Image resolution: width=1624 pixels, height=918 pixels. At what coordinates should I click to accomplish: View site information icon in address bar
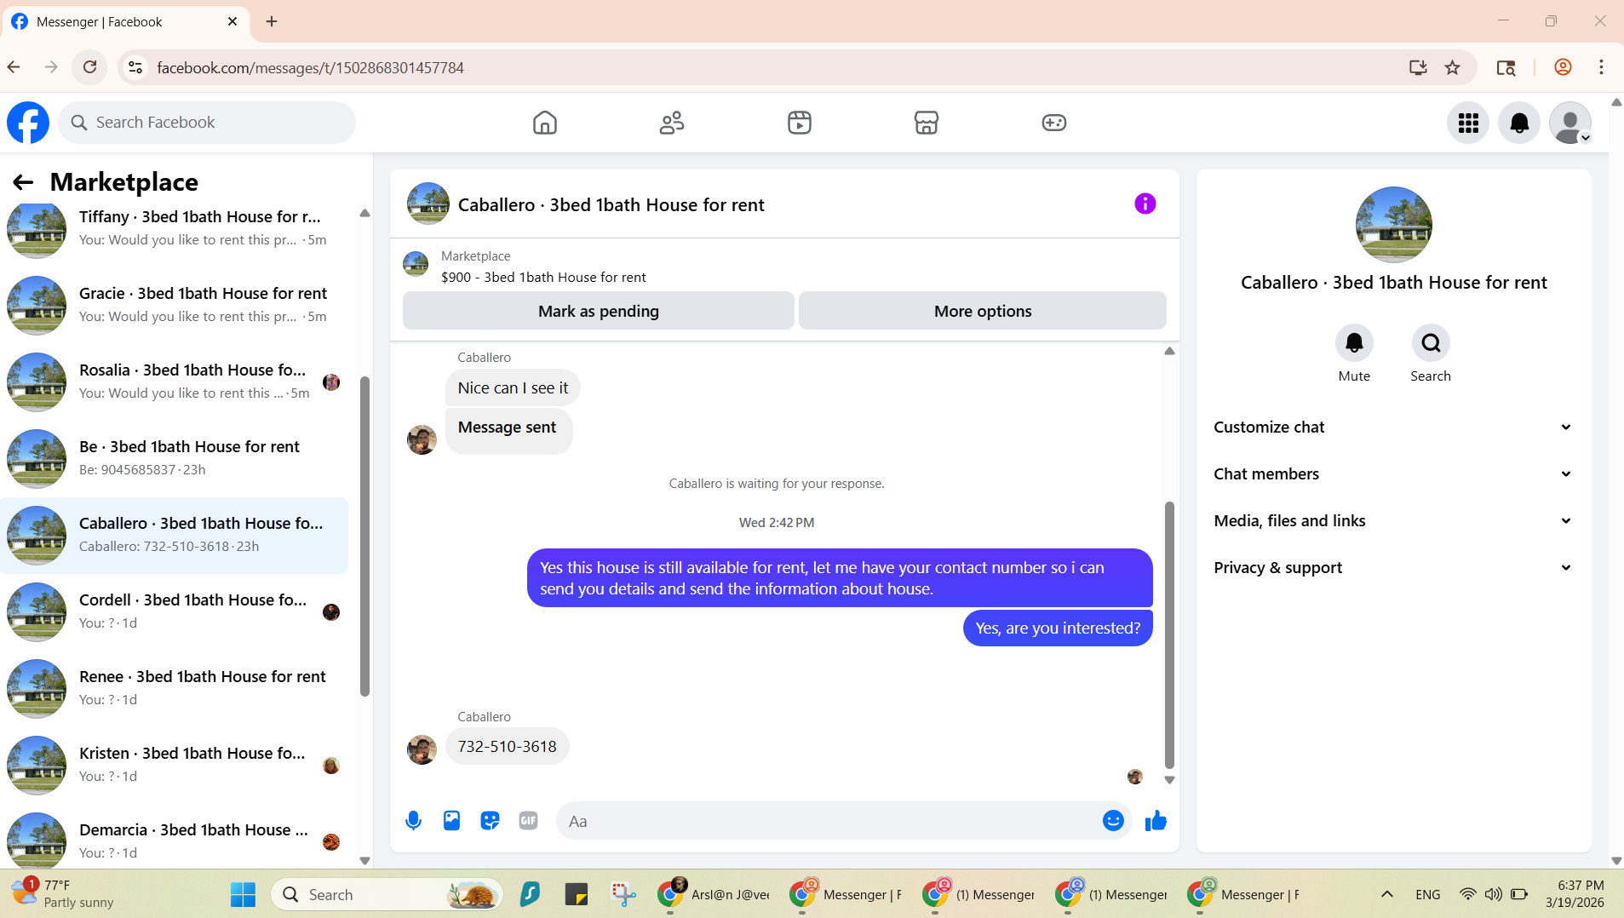135,67
